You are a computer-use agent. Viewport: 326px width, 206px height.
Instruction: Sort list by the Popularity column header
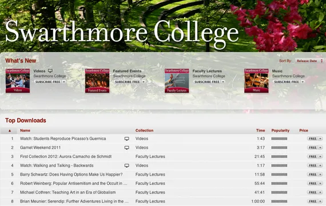click(x=280, y=130)
